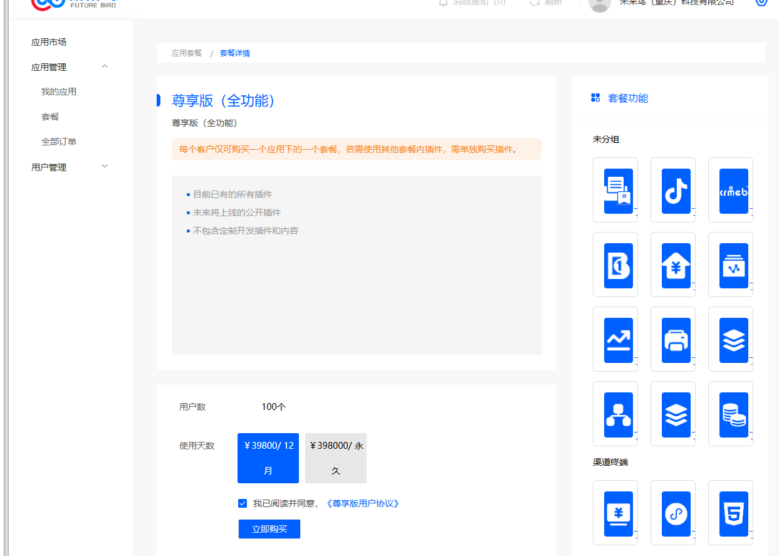Select the HTML5 channel terminal icon
This screenshot has width=779, height=556.
(x=733, y=513)
